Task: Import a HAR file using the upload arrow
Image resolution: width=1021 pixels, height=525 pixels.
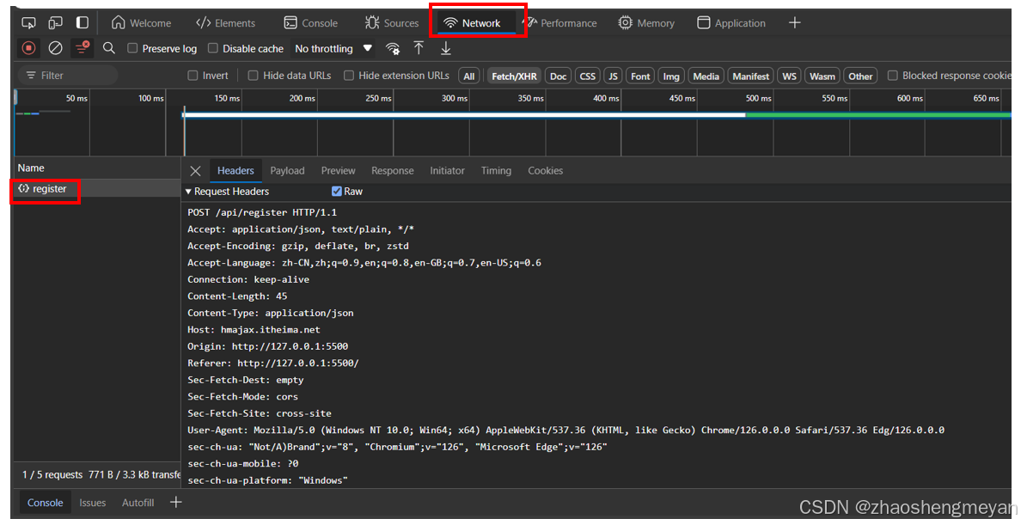Action: 419,48
